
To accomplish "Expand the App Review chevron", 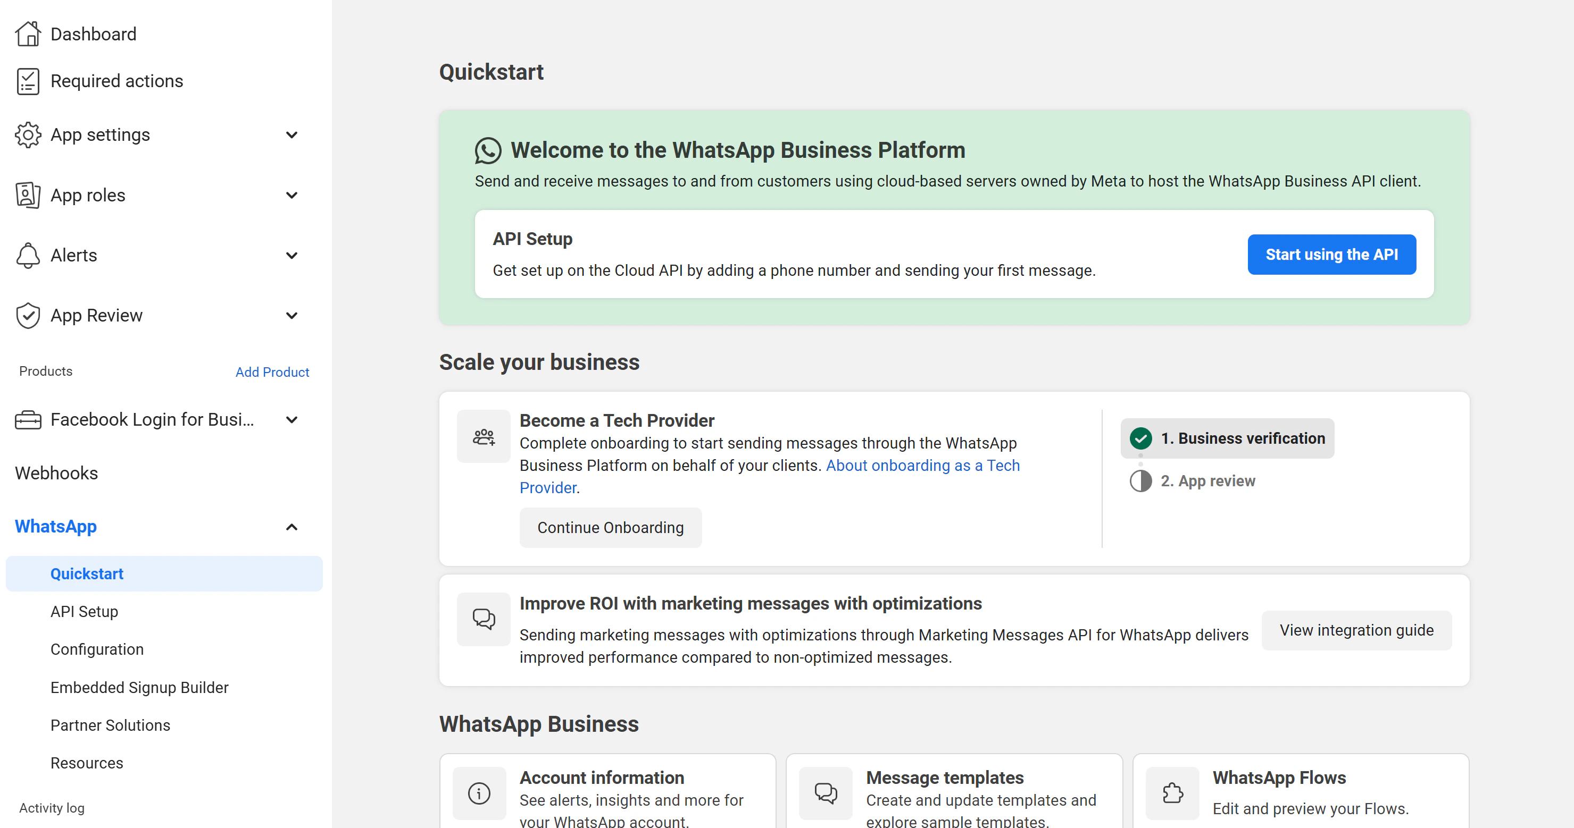I will pyautogui.click(x=292, y=316).
